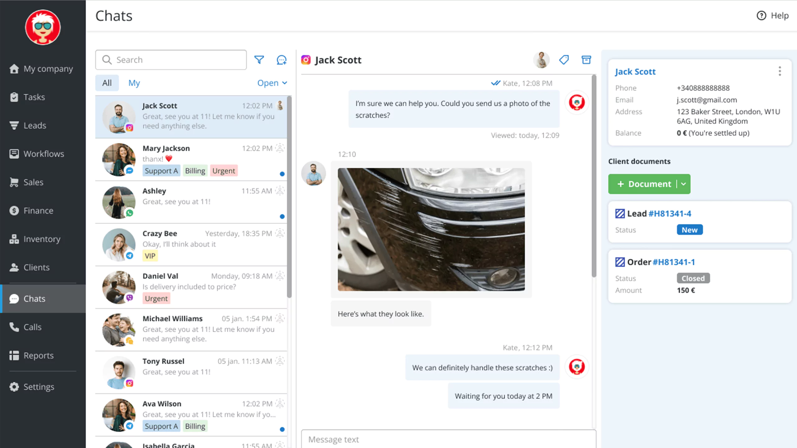Switch to the All chats tab
The width and height of the screenshot is (797, 448).
tap(107, 83)
